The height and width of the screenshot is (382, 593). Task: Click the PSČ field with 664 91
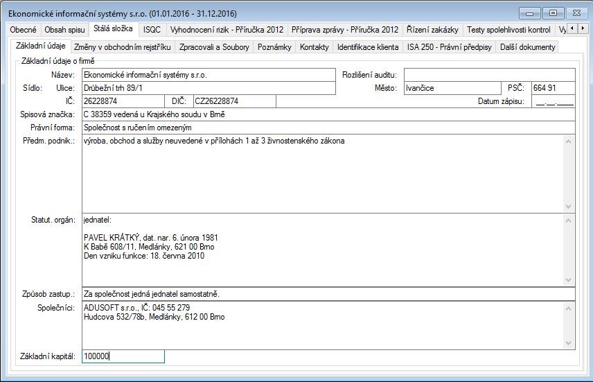(554, 88)
